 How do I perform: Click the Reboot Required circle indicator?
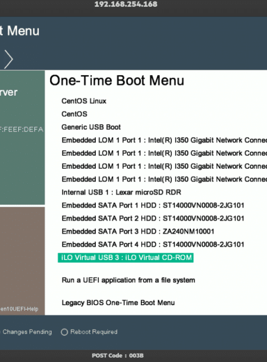pos(64,332)
